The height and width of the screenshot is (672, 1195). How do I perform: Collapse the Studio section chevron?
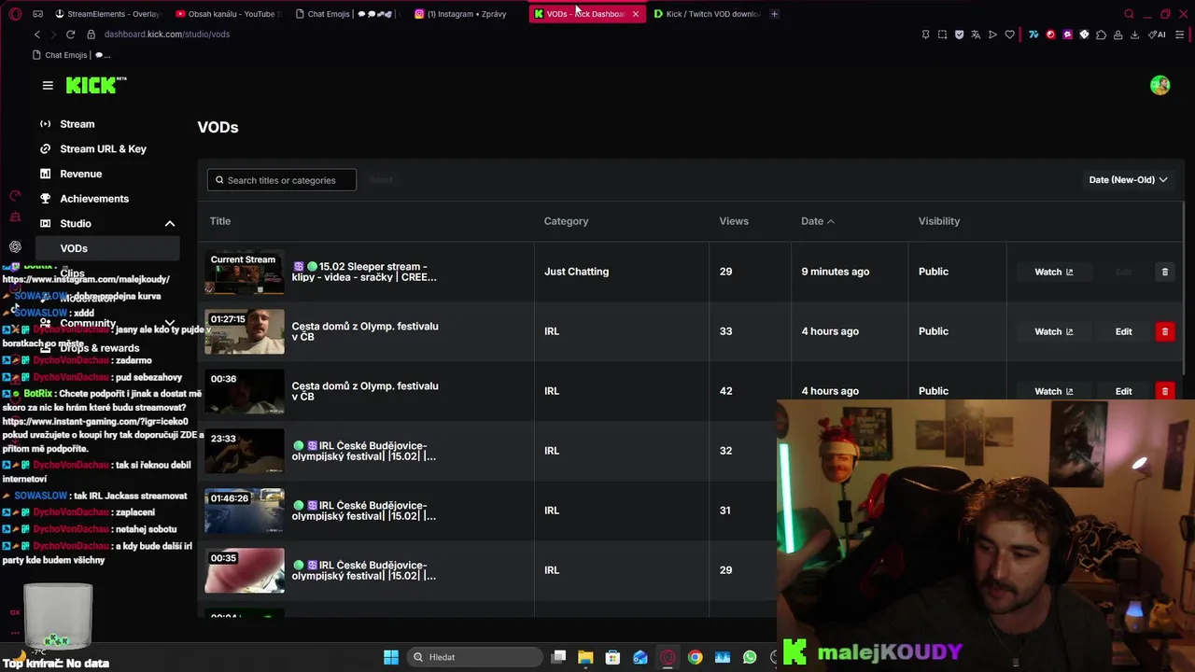pyautogui.click(x=170, y=224)
